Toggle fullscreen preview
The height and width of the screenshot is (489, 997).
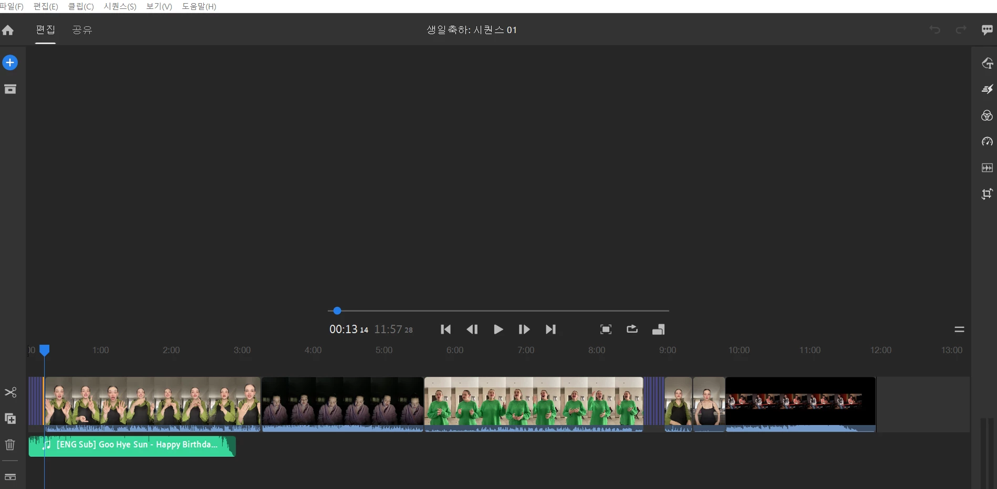[606, 329]
